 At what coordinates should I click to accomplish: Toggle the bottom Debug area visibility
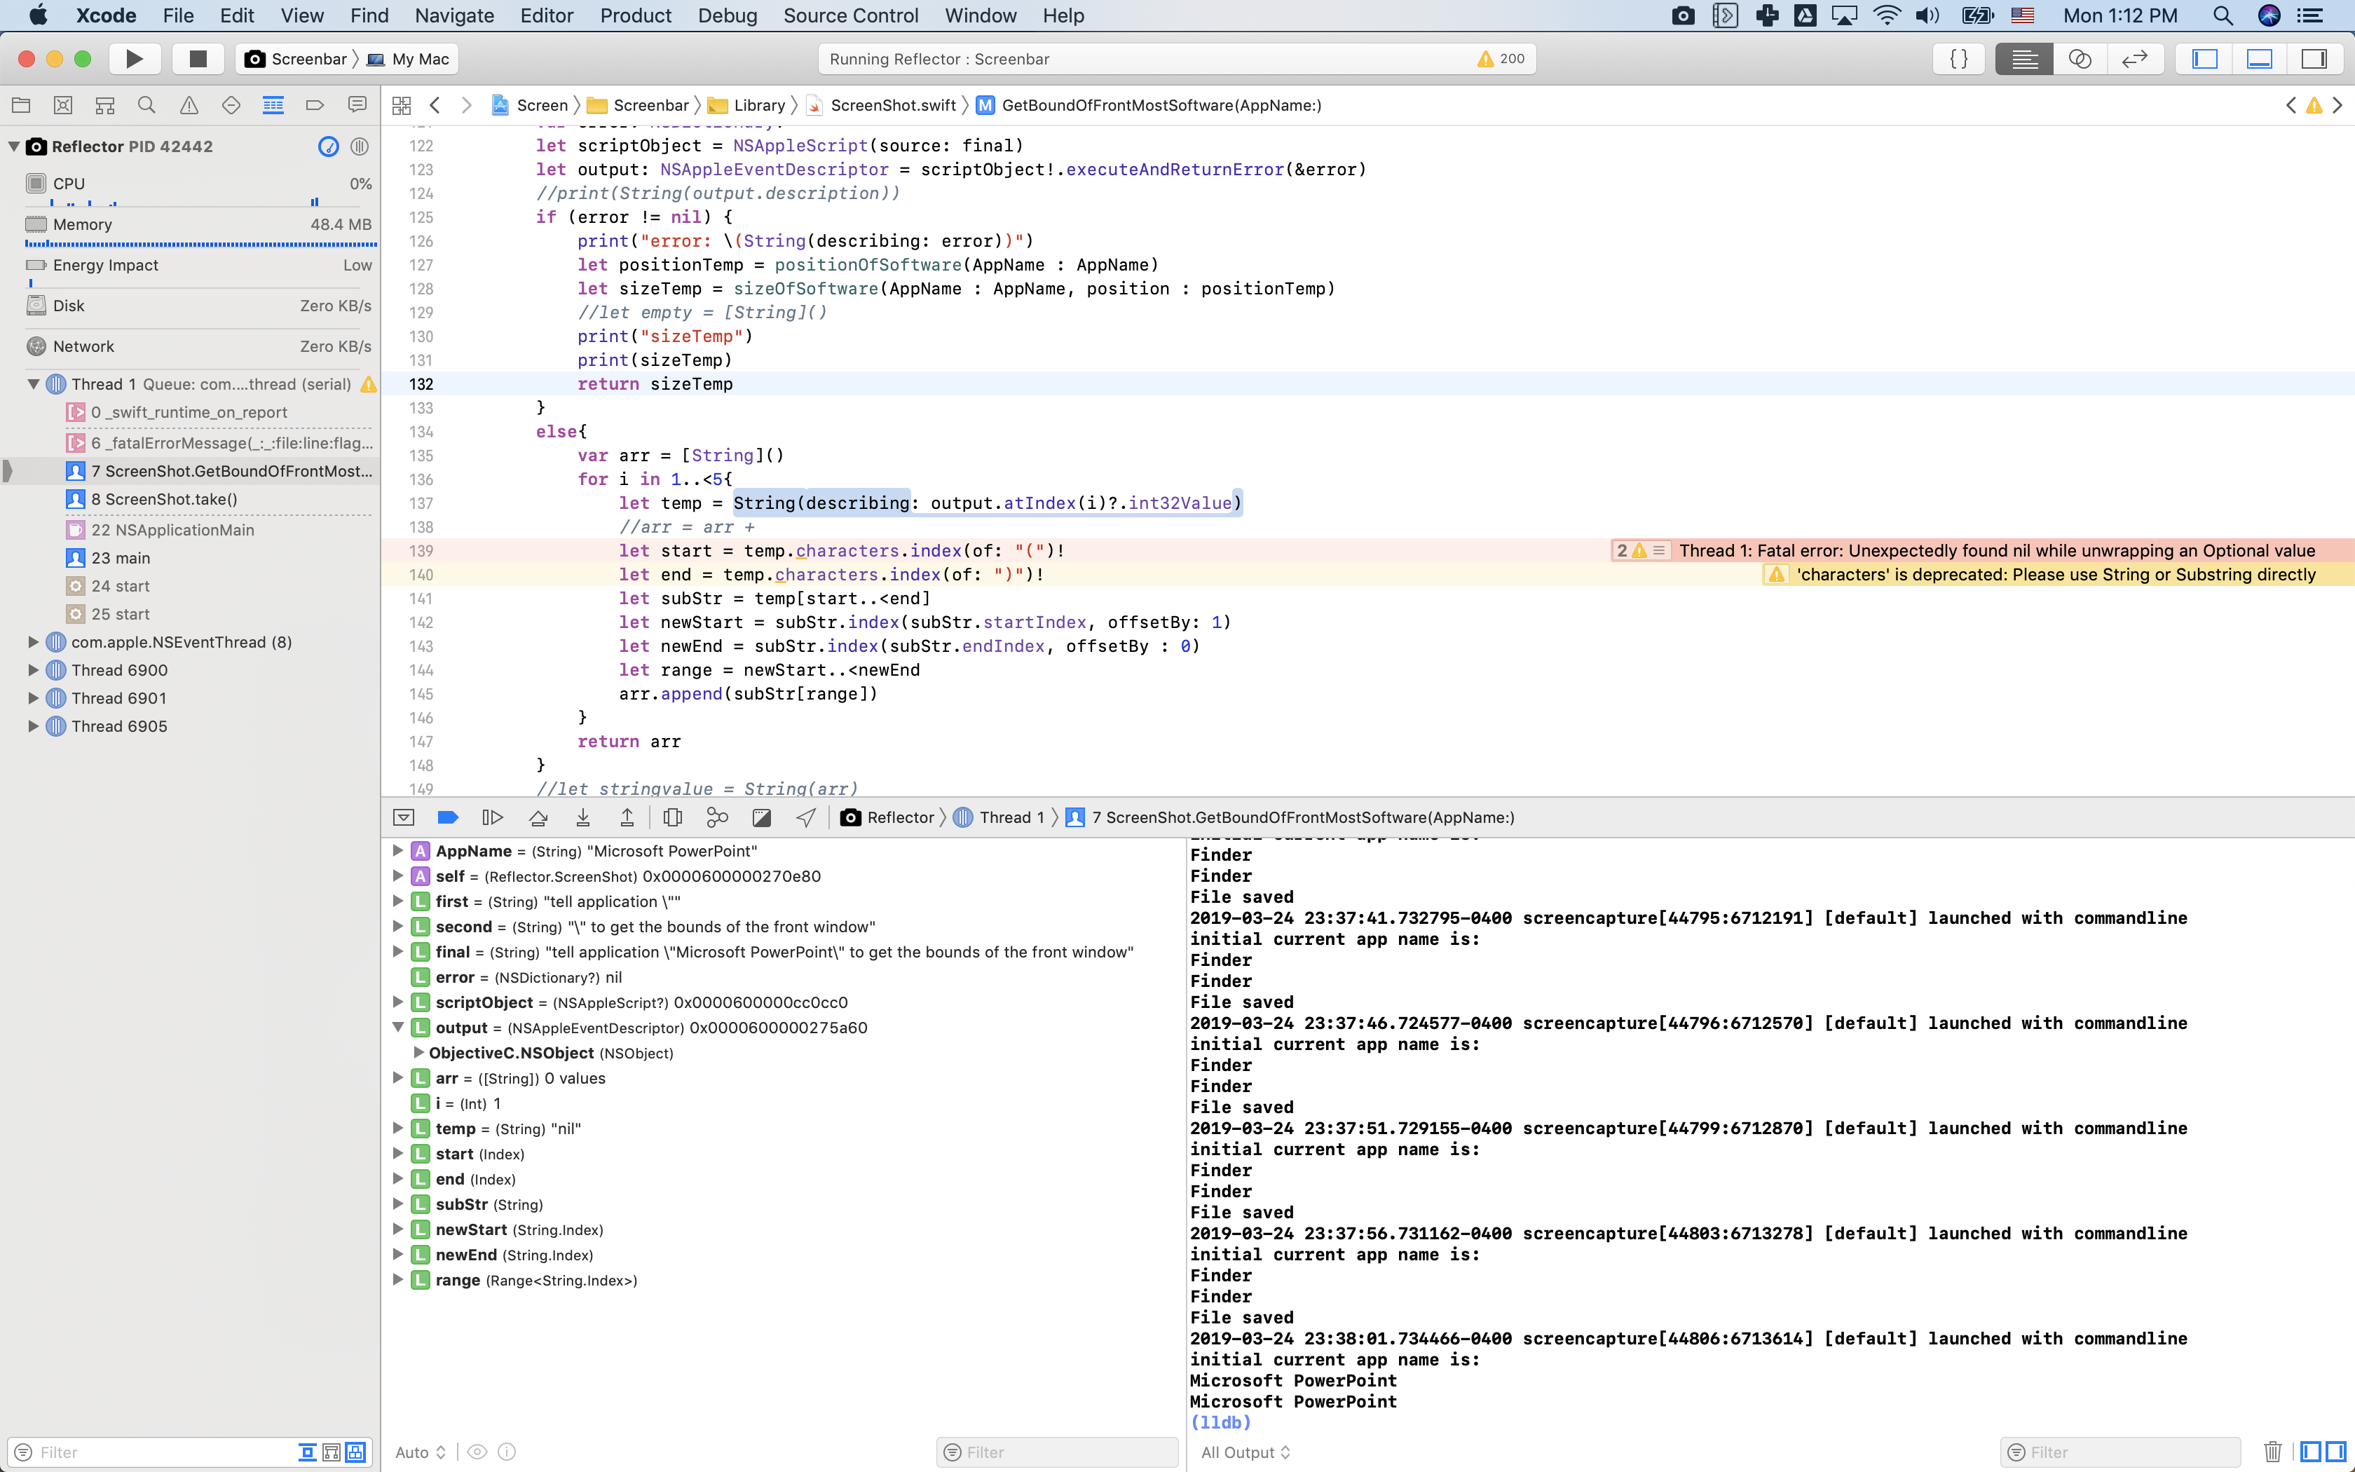point(2260,58)
